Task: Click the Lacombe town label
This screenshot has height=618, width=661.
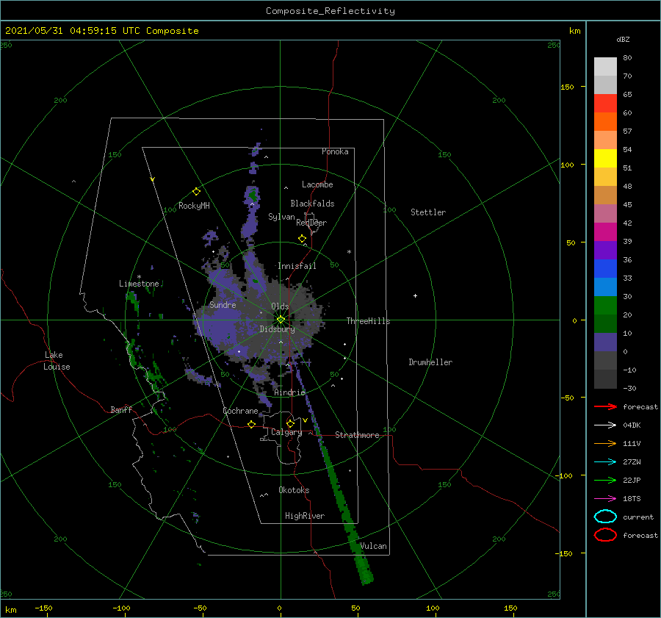Action: pos(317,184)
